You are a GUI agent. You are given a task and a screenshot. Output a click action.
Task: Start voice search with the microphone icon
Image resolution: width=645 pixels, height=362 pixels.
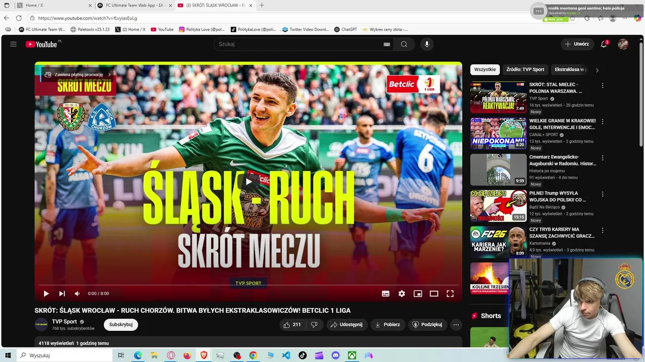point(427,44)
